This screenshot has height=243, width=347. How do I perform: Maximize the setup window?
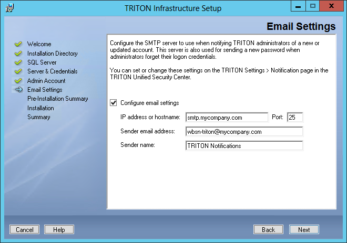coord(312,6)
